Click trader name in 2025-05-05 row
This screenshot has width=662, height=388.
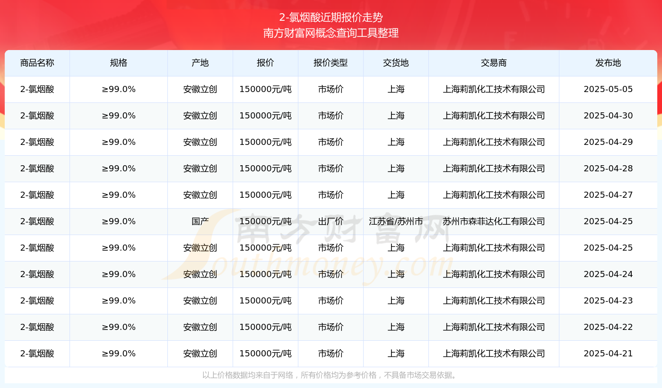point(494,89)
